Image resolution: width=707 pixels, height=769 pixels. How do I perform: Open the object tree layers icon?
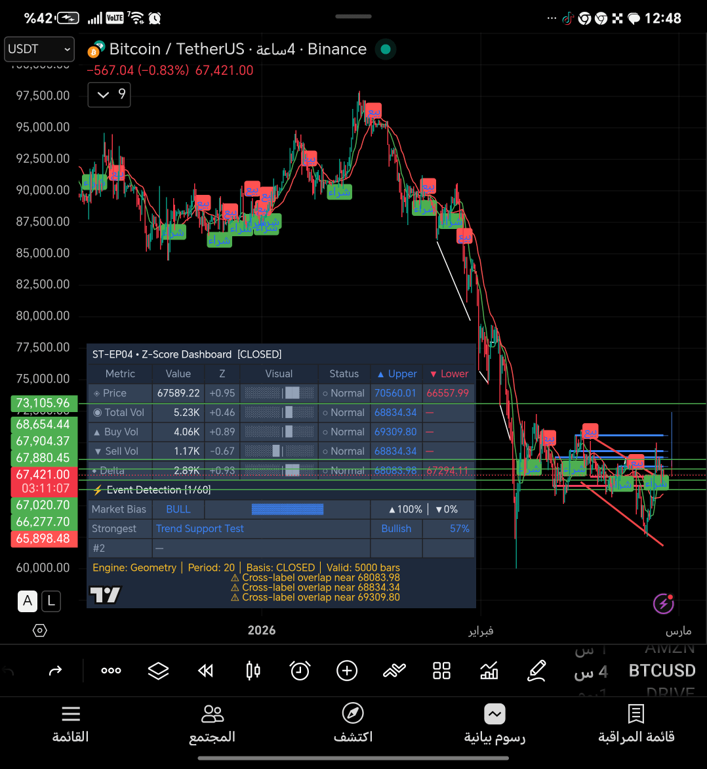tap(158, 671)
